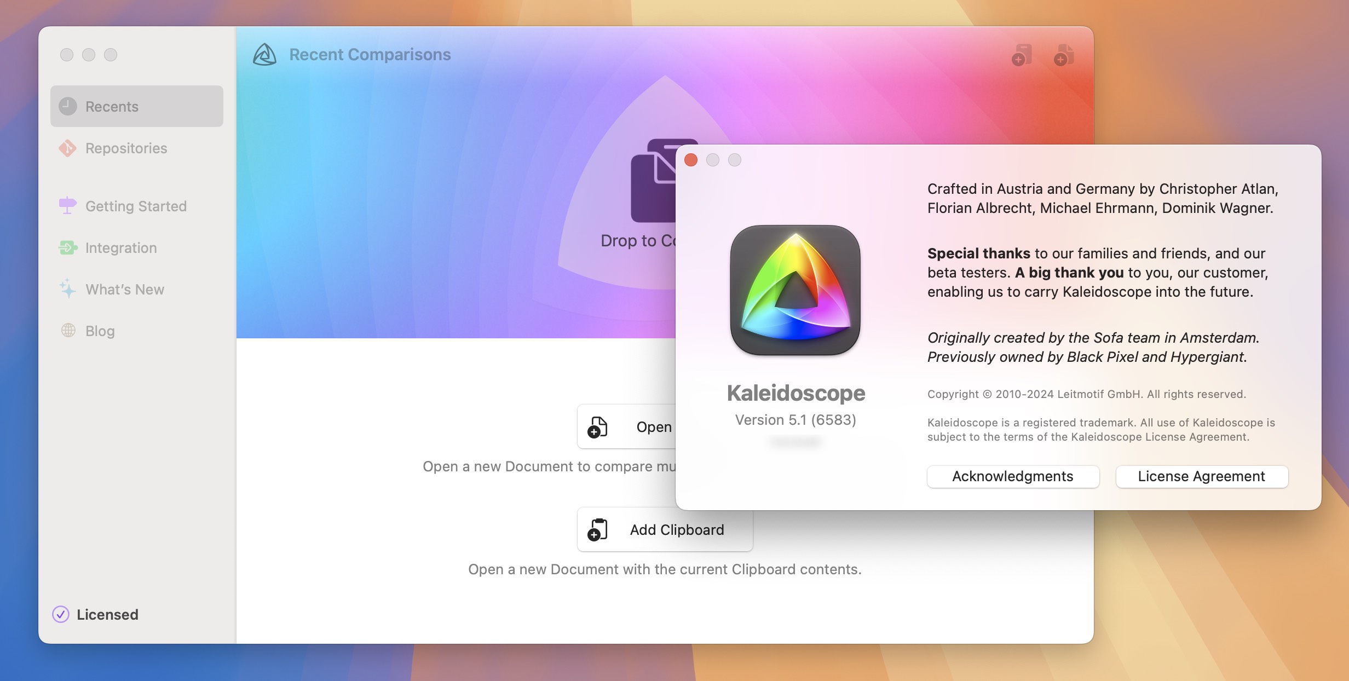Open What's New in the sidebar
The height and width of the screenshot is (681, 1349).
click(x=136, y=289)
